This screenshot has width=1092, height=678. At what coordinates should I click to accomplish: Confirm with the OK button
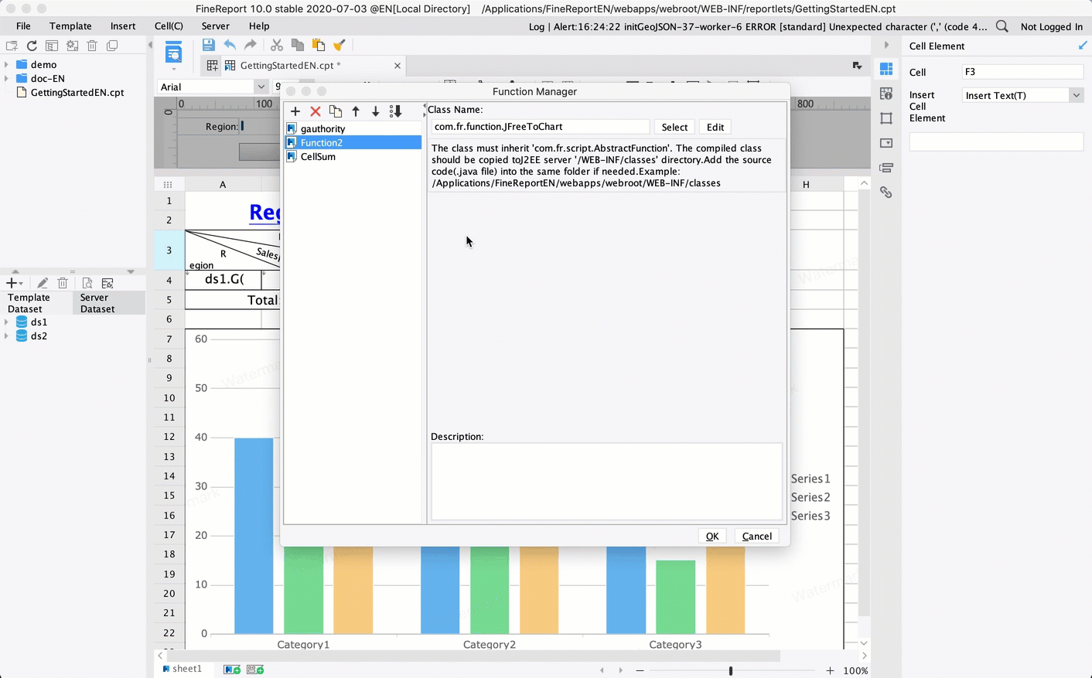712,536
